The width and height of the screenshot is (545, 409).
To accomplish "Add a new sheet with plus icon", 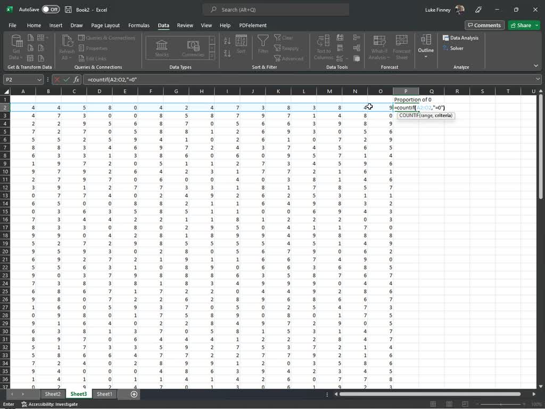I will click(134, 394).
